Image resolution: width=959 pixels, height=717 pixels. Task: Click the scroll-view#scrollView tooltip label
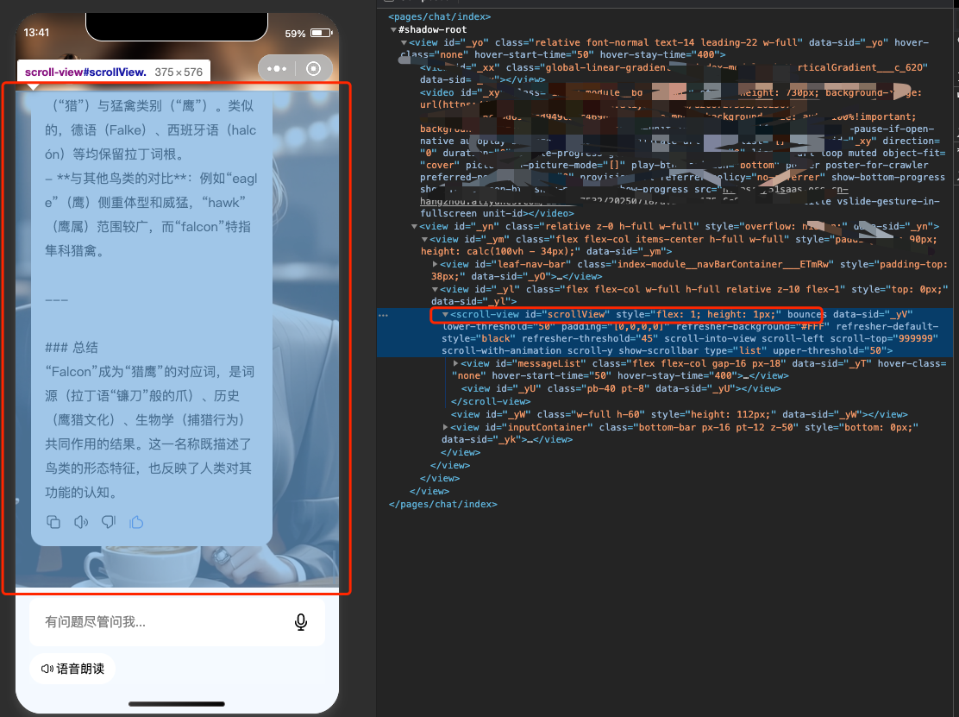point(85,72)
